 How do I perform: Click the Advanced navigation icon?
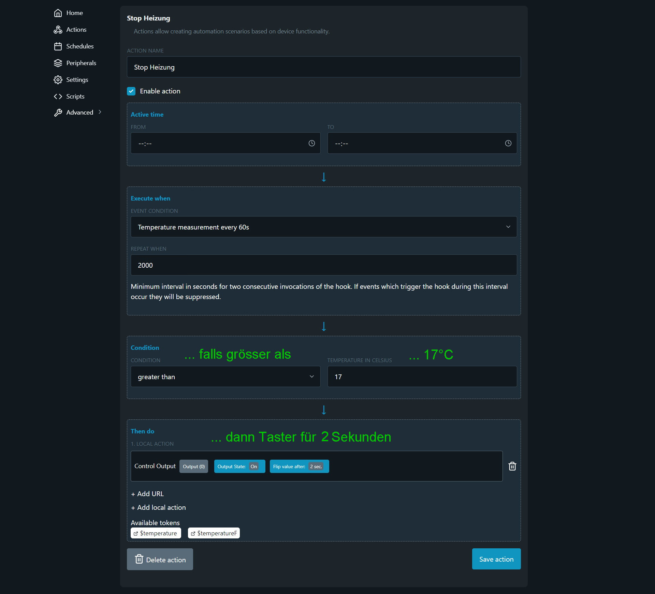tap(59, 112)
